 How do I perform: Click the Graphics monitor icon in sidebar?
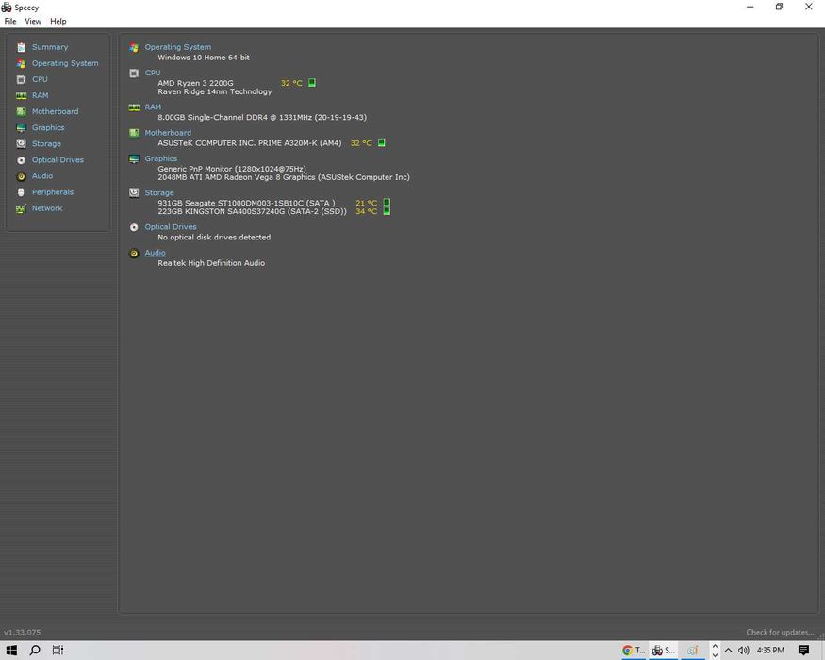pos(21,128)
